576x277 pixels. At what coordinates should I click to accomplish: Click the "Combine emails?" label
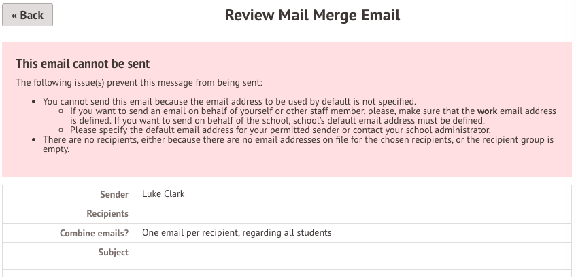94,233
